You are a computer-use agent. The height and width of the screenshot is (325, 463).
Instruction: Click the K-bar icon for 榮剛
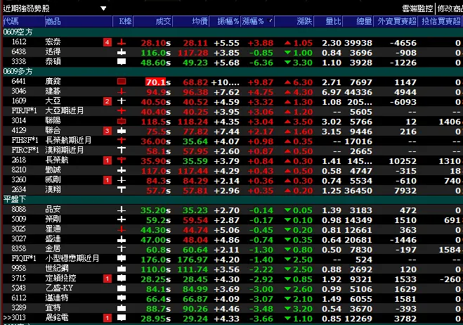point(122,219)
